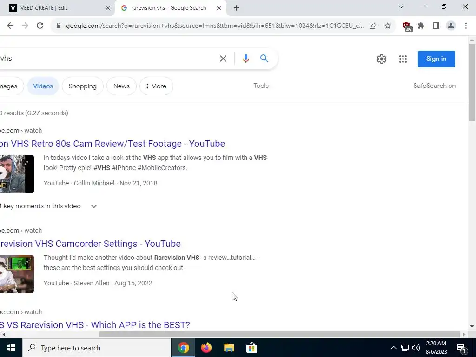
Task: Close the VEED CREATE tab
Action: tap(108, 8)
